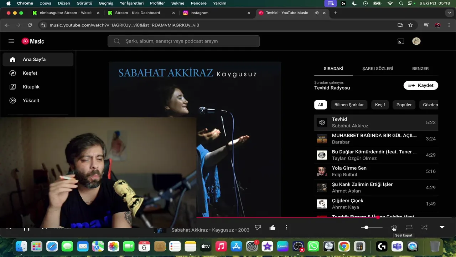Reload the current page
Image resolution: width=456 pixels, height=257 pixels.
pyautogui.click(x=30, y=25)
